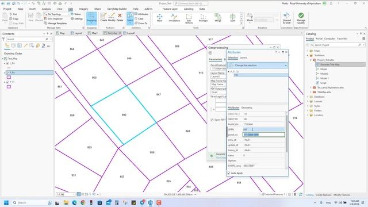The width and height of the screenshot is (368, 207).
Task: Open the Feature Layer ribbon tab
Action: (x=170, y=9)
